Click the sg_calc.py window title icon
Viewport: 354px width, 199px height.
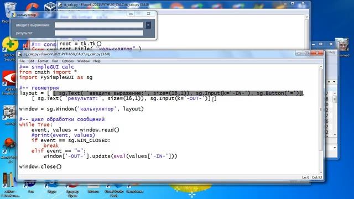[20, 54]
